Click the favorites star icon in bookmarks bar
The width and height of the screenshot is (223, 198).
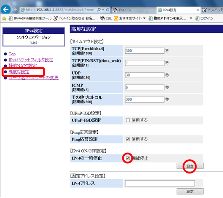point(4,18)
